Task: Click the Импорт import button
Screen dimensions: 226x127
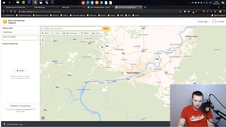Action: tap(20, 71)
